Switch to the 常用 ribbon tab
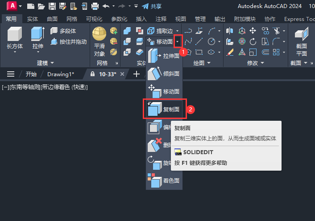The image size is (315, 221). coord(11,19)
